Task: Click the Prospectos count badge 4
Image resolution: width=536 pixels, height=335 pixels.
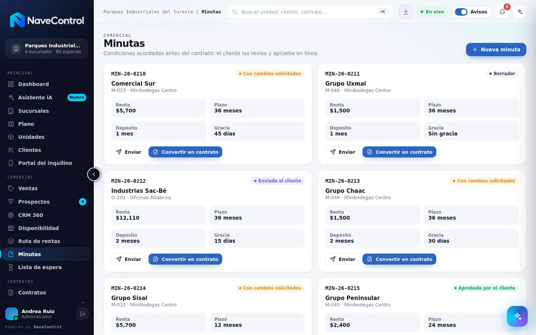Action: click(83, 202)
